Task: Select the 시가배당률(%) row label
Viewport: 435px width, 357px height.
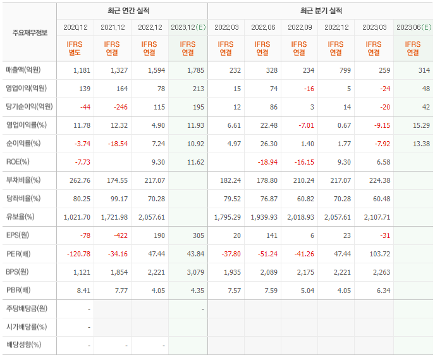Action: click(x=27, y=327)
